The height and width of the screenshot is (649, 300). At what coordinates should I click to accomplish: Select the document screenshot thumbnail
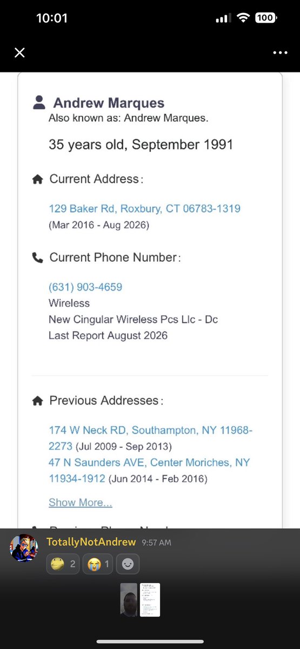150,600
